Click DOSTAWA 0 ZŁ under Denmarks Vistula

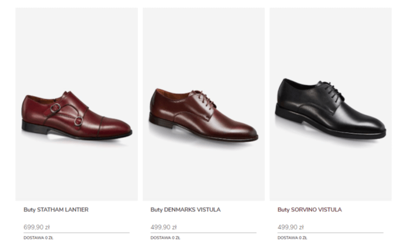coord(165,238)
